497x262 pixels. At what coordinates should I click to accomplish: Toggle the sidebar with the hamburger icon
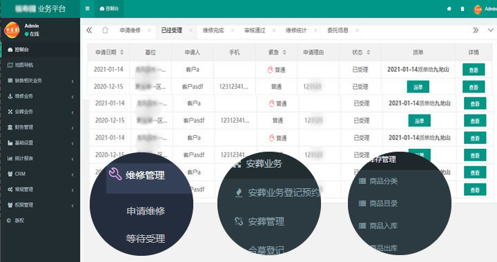coord(87,8)
